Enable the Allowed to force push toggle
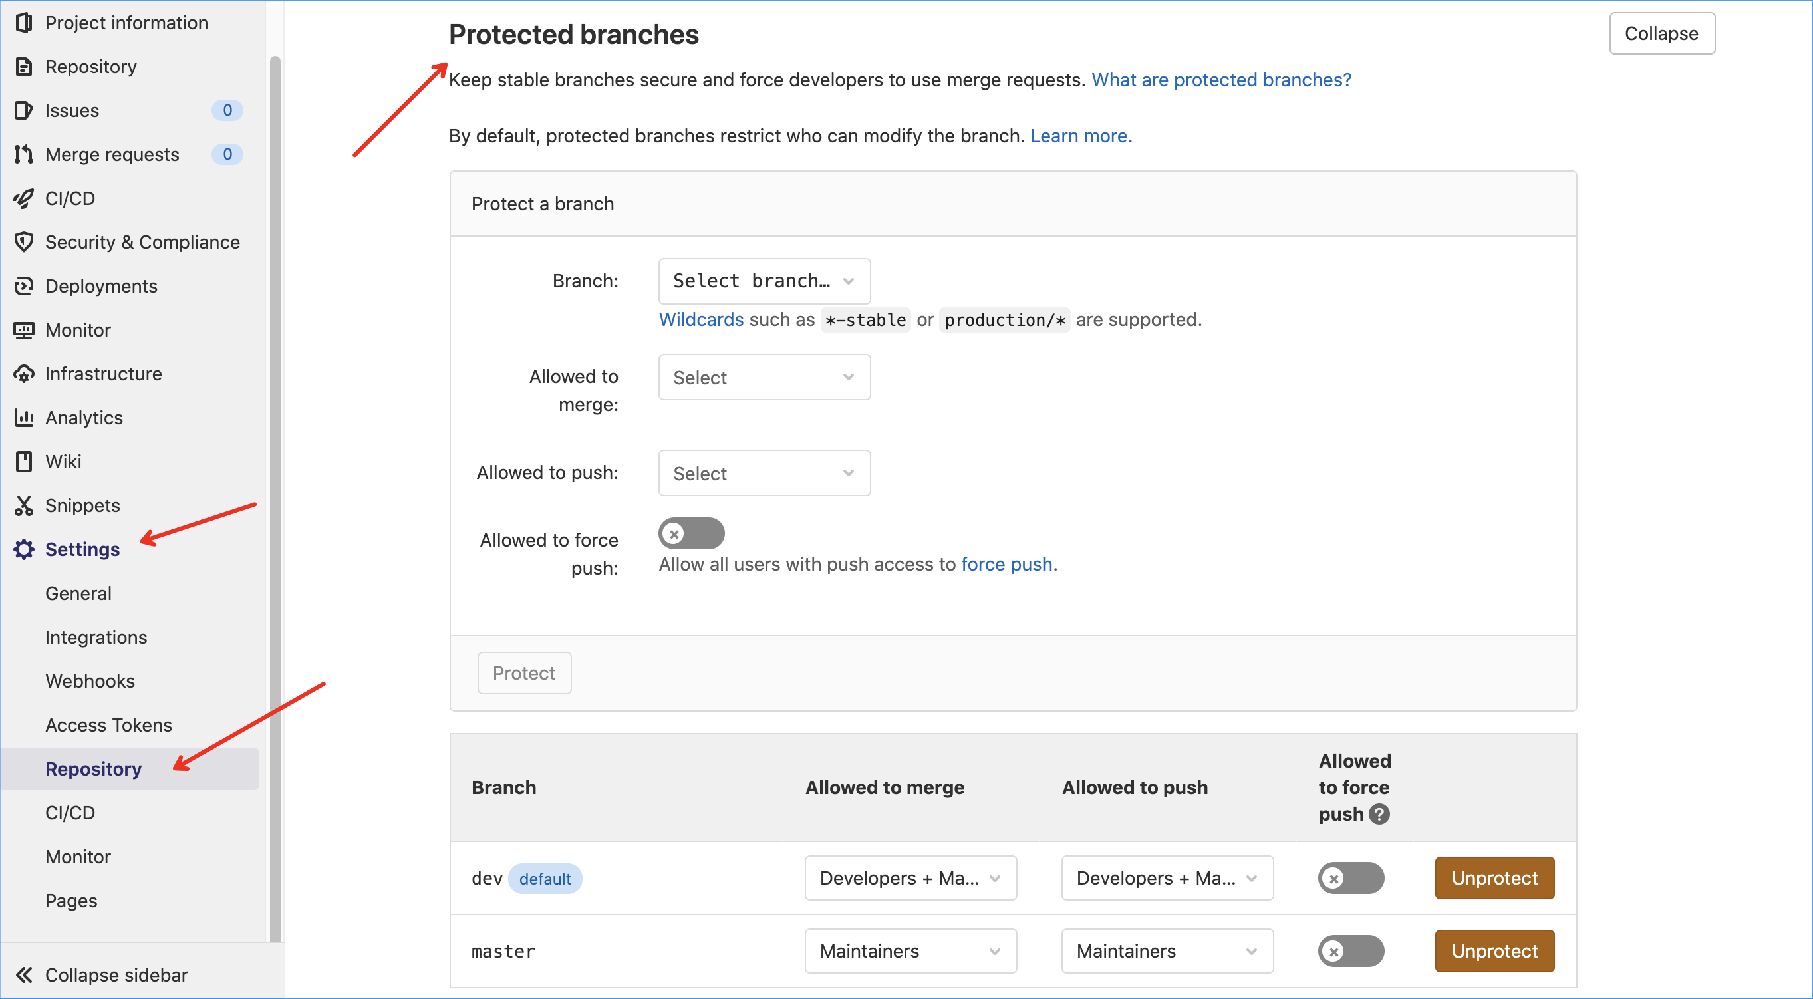This screenshot has height=999, width=1813. tap(691, 533)
